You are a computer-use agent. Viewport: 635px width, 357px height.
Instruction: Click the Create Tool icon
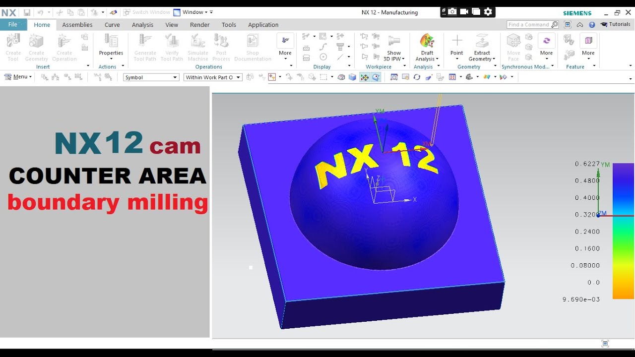[13, 41]
